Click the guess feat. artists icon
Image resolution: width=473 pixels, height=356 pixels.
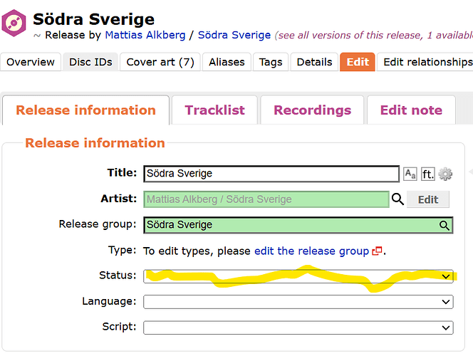(x=428, y=174)
